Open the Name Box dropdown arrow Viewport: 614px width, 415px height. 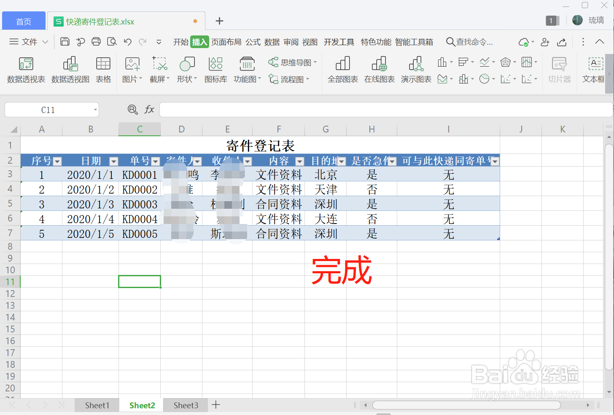(x=95, y=110)
